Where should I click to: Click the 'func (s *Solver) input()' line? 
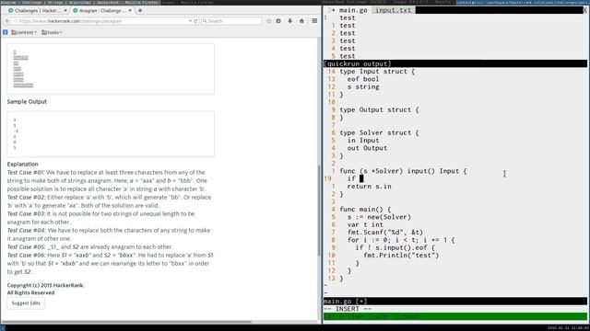(403, 171)
